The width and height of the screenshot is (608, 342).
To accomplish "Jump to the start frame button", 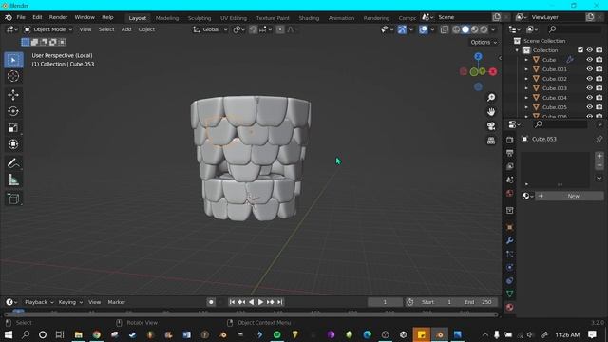I will click(x=232, y=302).
